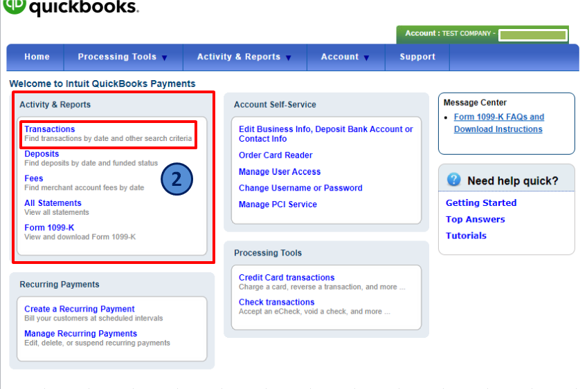The image size is (587, 389).
Task: Click 'View and download Form 1099-K' text
Action: (80, 237)
